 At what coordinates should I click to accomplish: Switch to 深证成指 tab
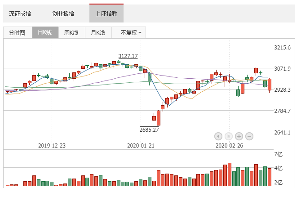coord(20,13)
